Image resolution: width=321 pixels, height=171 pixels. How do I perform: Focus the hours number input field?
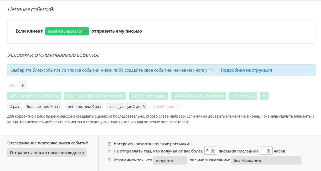click(x=263, y=151)
